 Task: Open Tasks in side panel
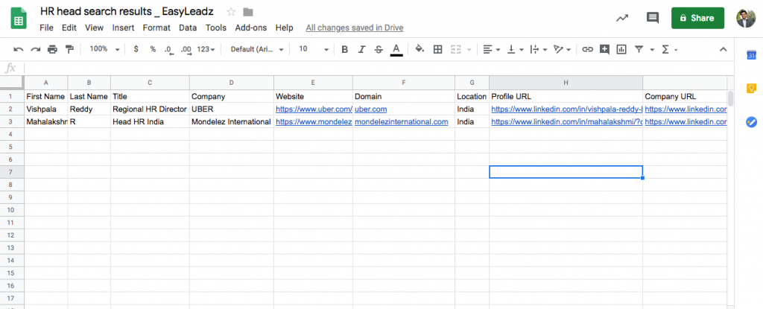[751, 121]
